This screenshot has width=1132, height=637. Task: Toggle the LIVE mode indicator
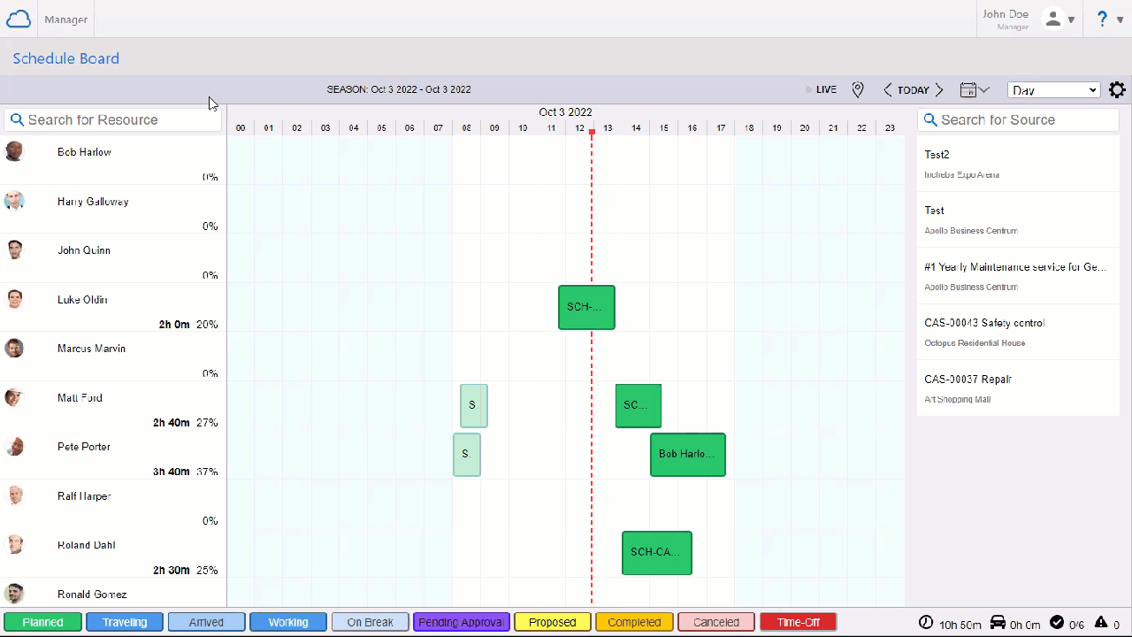(822, 89)
